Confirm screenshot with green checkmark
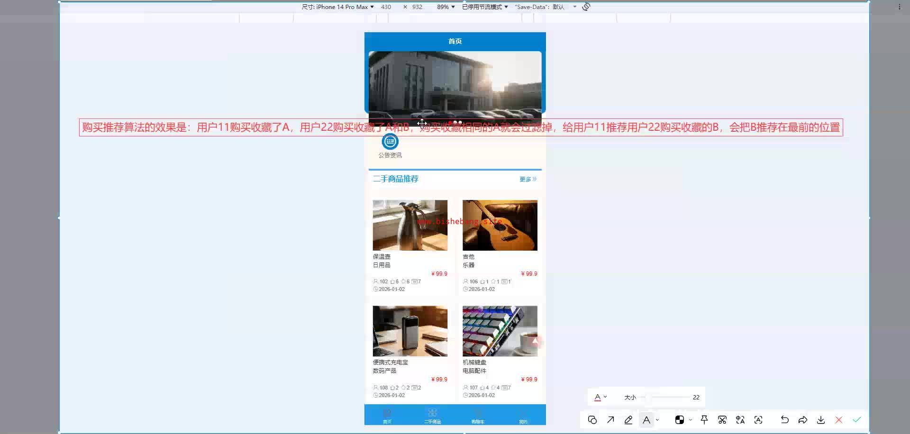 coord(857,420)
